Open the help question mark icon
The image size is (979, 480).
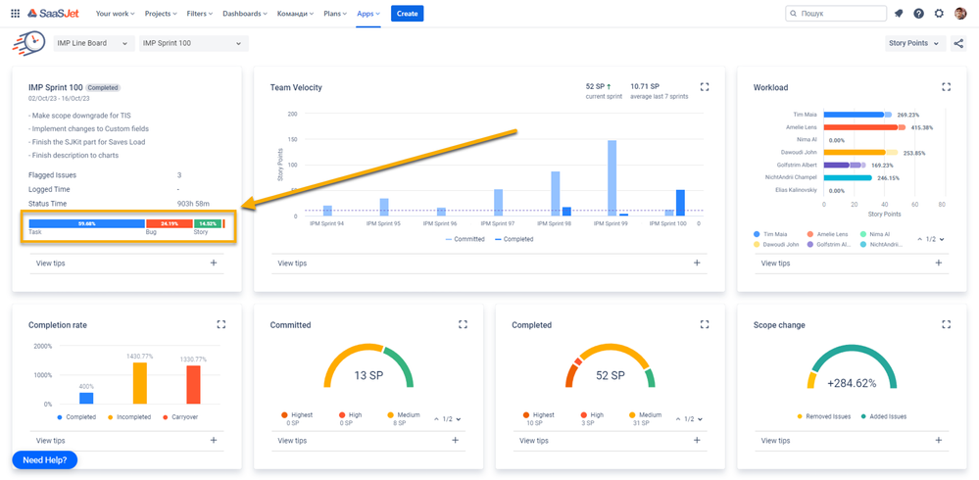tap(918, 13)
